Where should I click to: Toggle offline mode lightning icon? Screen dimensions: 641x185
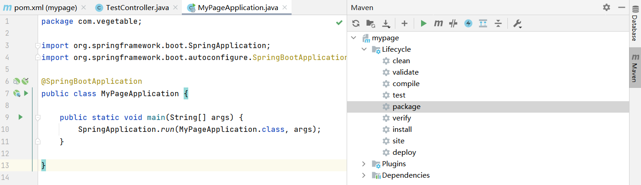(468, 23)
